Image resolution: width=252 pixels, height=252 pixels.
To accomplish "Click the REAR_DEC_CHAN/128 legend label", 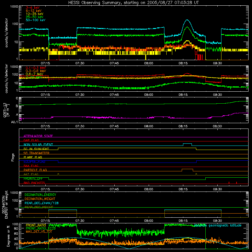I will 42,203.
